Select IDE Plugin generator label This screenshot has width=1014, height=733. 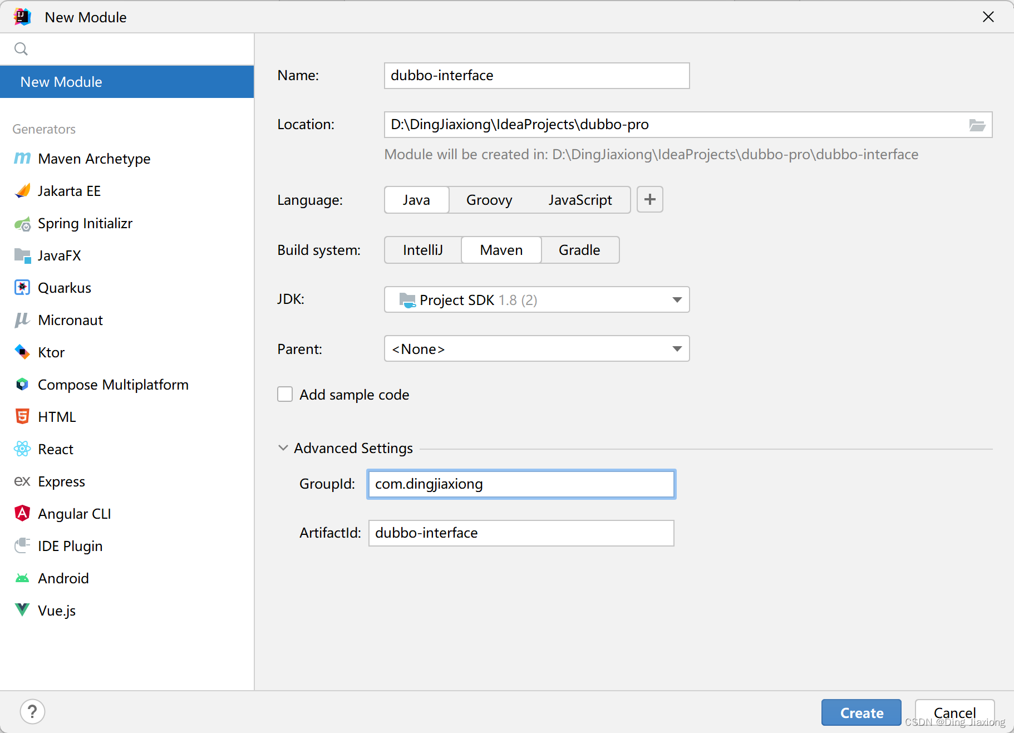(70, 546)
